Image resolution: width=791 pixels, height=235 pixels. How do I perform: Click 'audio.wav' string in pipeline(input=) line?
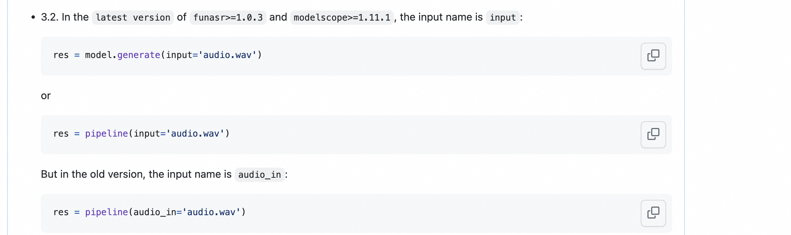click(195, 134)
